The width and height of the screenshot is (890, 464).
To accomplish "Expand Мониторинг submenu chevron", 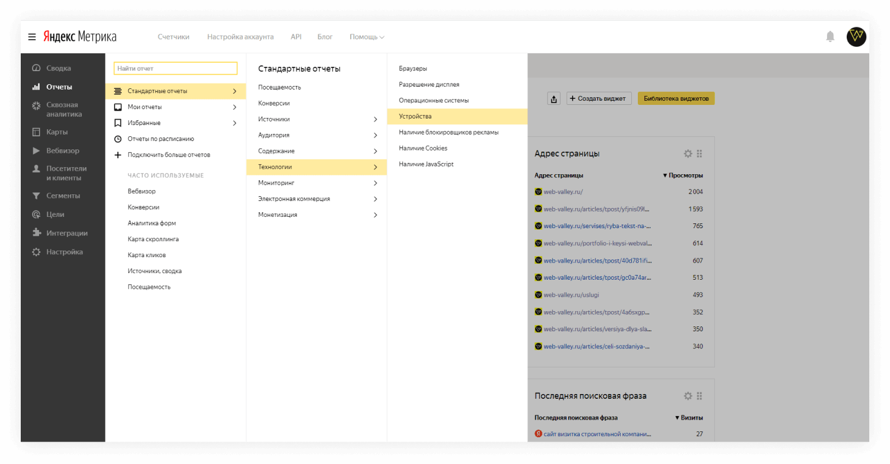I will (376, 183).
